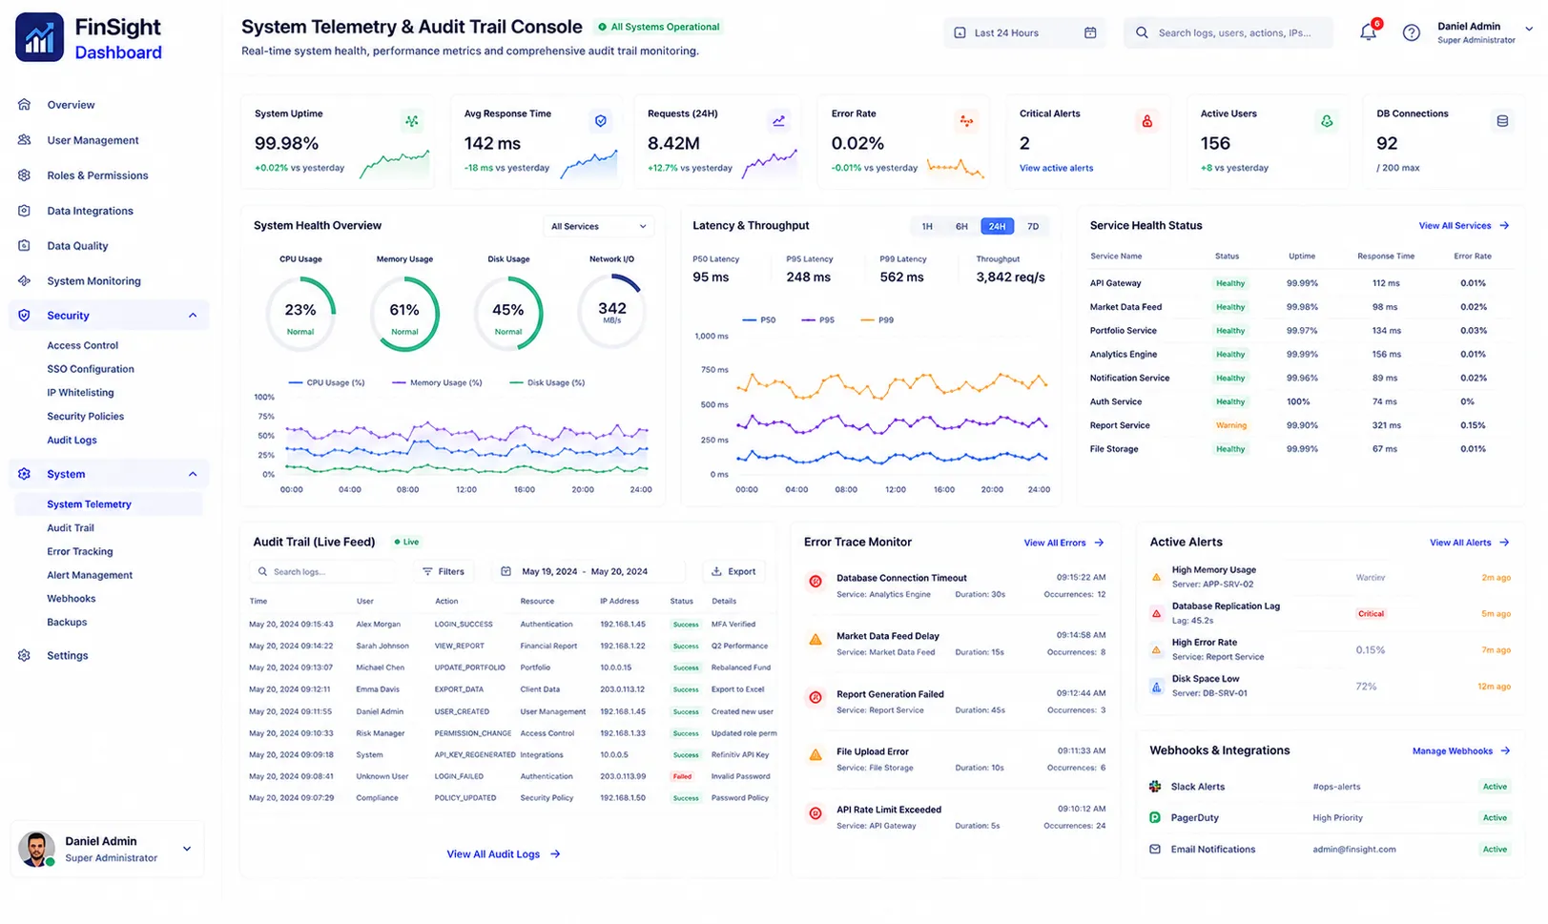Open Access Control in sidebar
This screenshot has height=924, width=1548.
coord(83,346)
